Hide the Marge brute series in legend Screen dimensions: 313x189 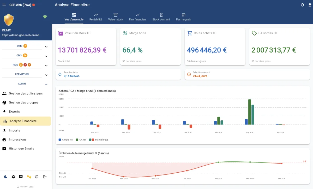point(99,140)
